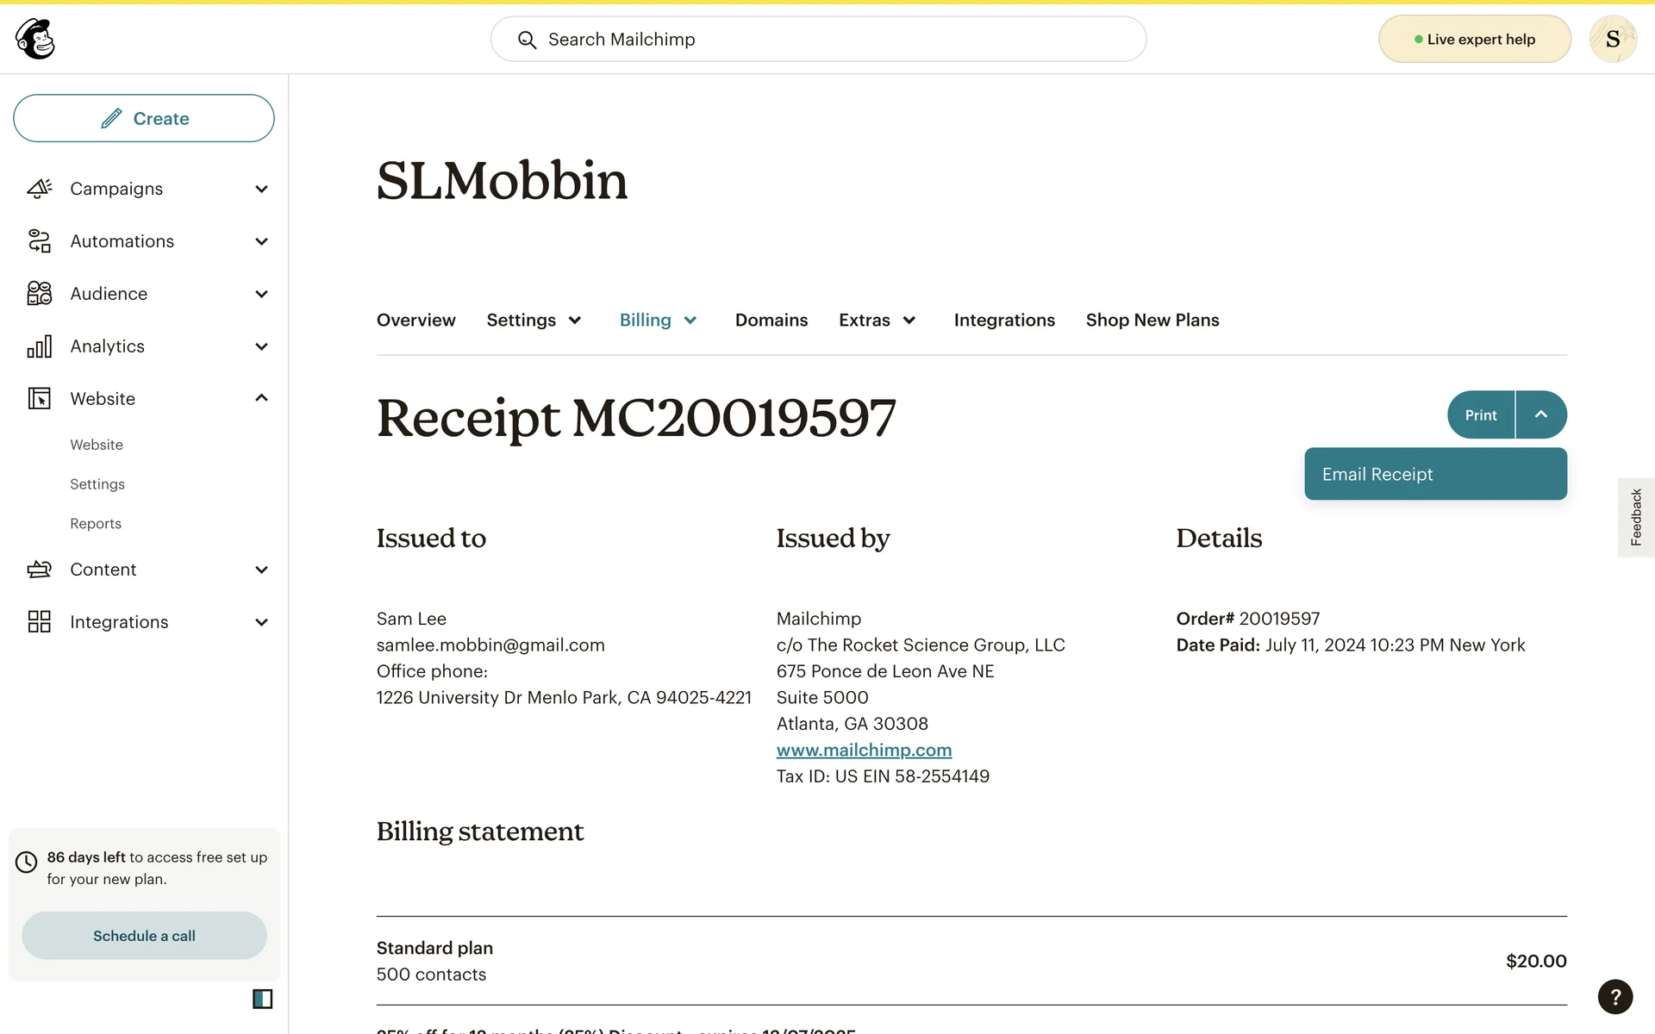Switch to the Domains tab
The height and width of the screenshot is (1034, 1655).
771,321
